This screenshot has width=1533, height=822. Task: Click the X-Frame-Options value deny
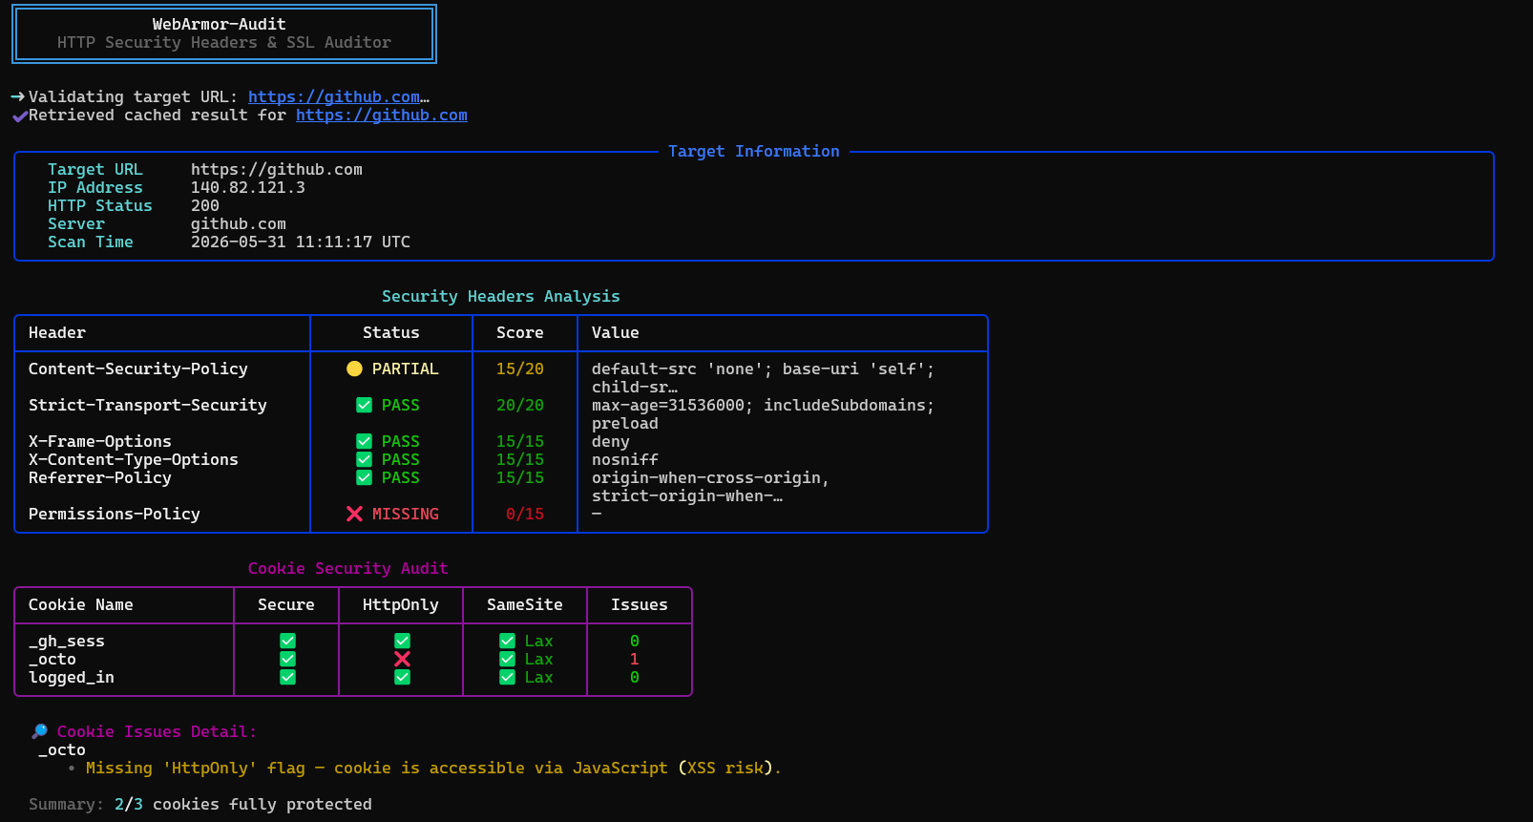611,441
